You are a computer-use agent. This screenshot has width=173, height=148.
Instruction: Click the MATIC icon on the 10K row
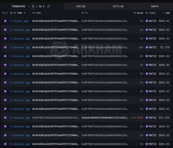(147, 47)
